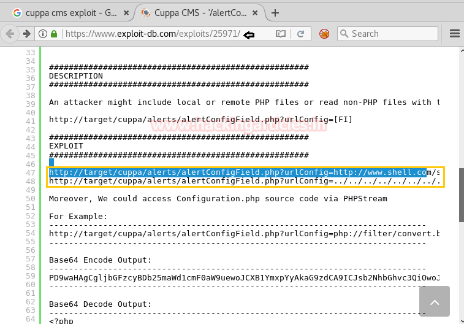Click line number 47 in gutter

click(x=31, y=172)
